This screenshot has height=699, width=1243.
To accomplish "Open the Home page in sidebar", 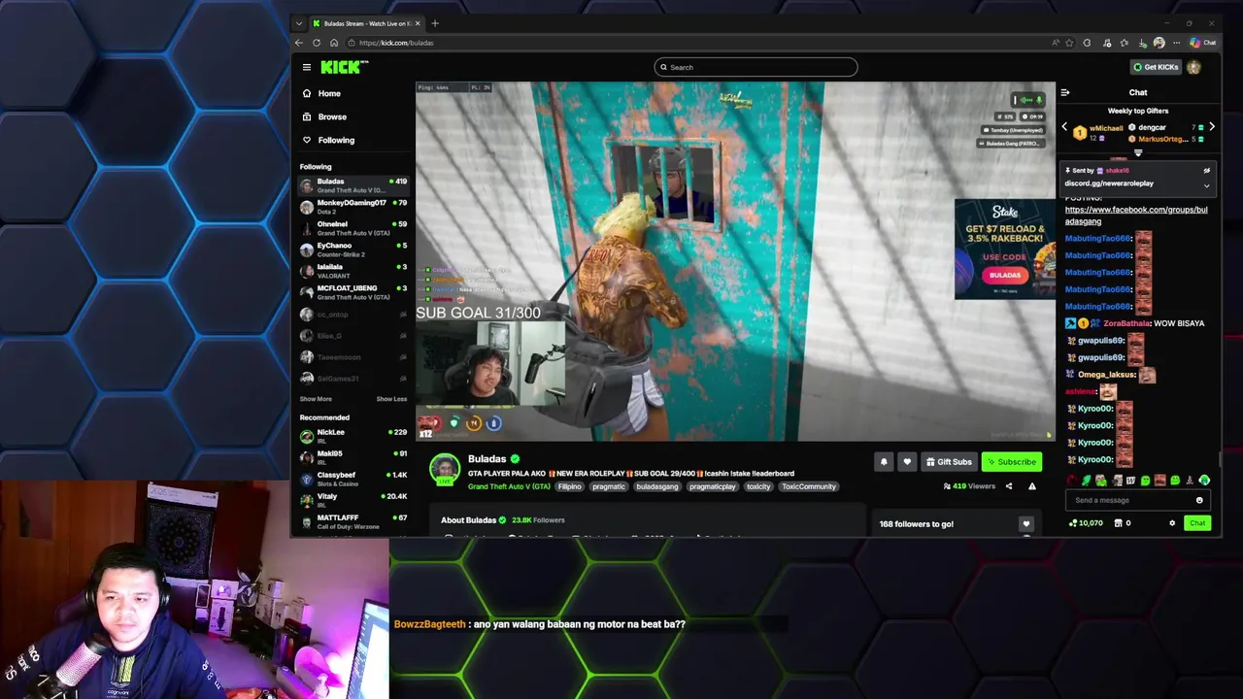I will [x=329, y=93].
